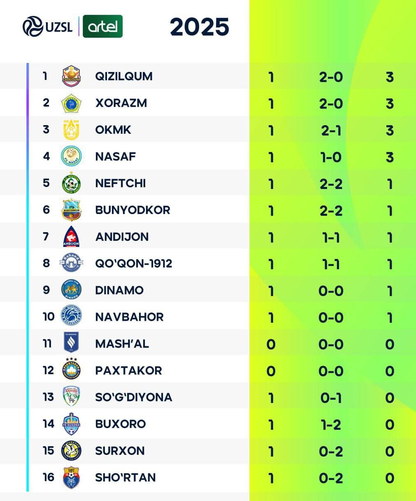Click the Neftchi club crest
Image resolution: width=416 pixels, height=501 pixels.
point(71,183)
